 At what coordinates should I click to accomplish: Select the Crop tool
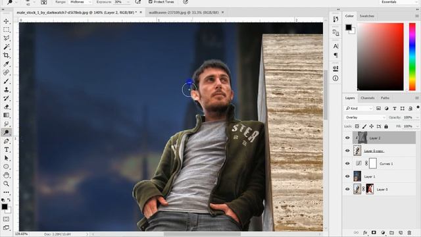pos(6,55)
